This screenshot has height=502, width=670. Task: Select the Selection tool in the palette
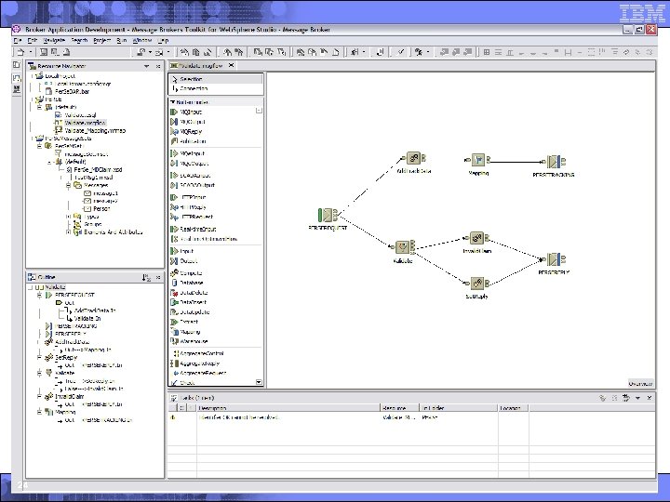click(216, 79)
